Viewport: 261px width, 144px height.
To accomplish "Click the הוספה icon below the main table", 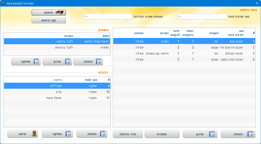I will click(250, 134).
